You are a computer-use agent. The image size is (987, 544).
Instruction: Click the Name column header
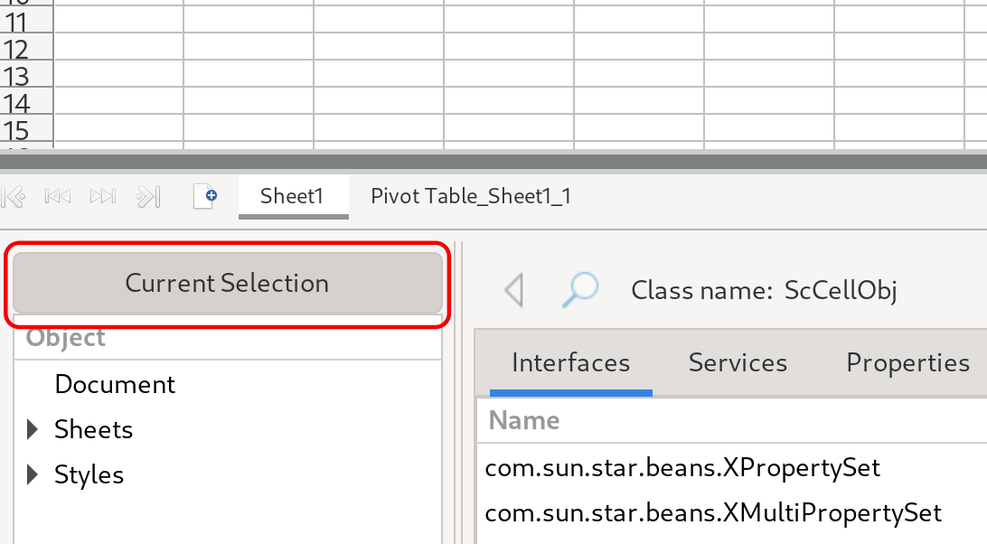pyautogui.click(x=524, y=420)
